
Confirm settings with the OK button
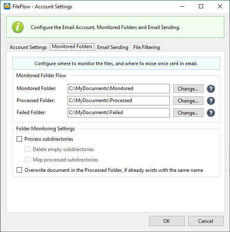(x=167, y=221)
